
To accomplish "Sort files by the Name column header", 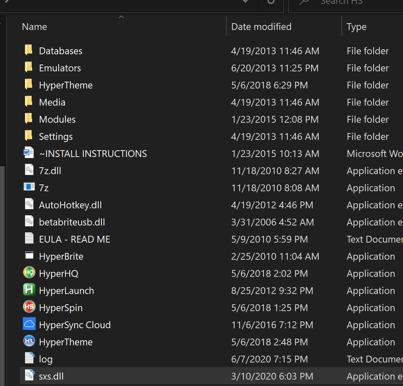I will [x=35, y=27].
